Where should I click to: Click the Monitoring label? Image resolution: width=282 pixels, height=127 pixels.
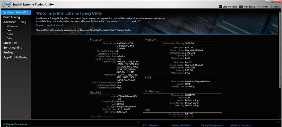(x=249, y=7)
